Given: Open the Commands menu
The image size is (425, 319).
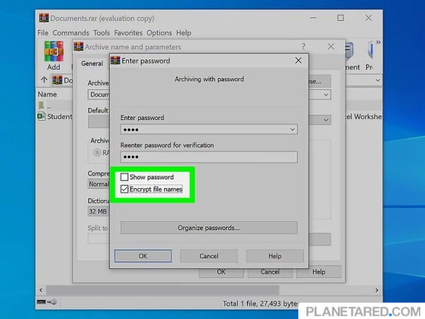Looking at the screenshot, I should (x=71, y=33).
